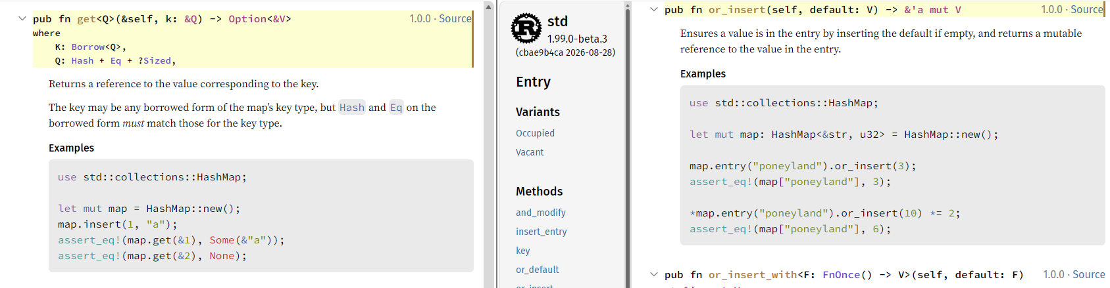Go to and_modify method

tap(541, 213)
